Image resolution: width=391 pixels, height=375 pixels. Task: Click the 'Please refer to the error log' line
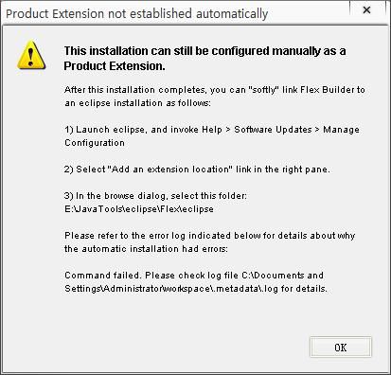(210, 236)
